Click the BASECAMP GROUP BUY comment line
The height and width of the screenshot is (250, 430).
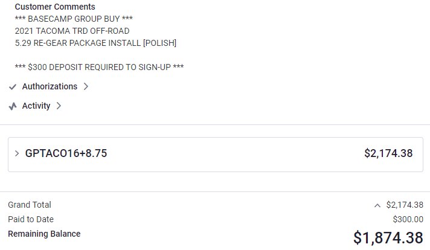tap(74, 19)
